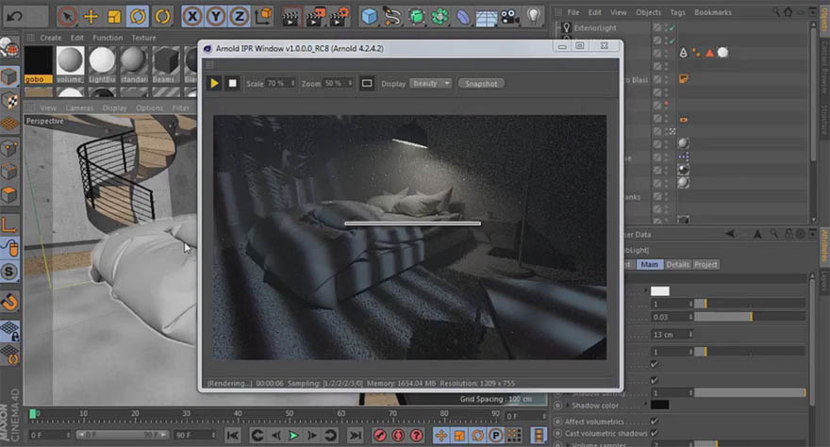Viewport: 830px width, 447px height.
Task: Toggle the X axis lock
Action: (192, 17)
